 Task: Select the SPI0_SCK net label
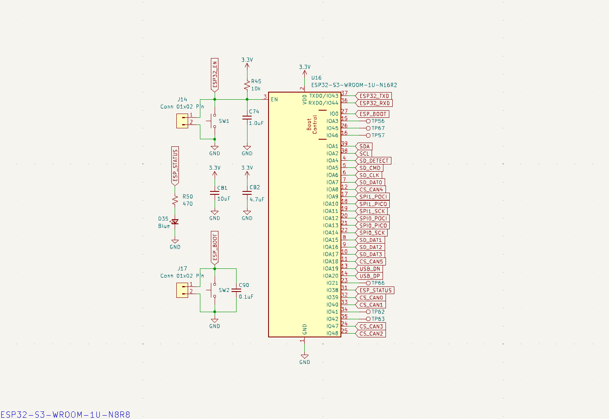click(x=372, y=233)
